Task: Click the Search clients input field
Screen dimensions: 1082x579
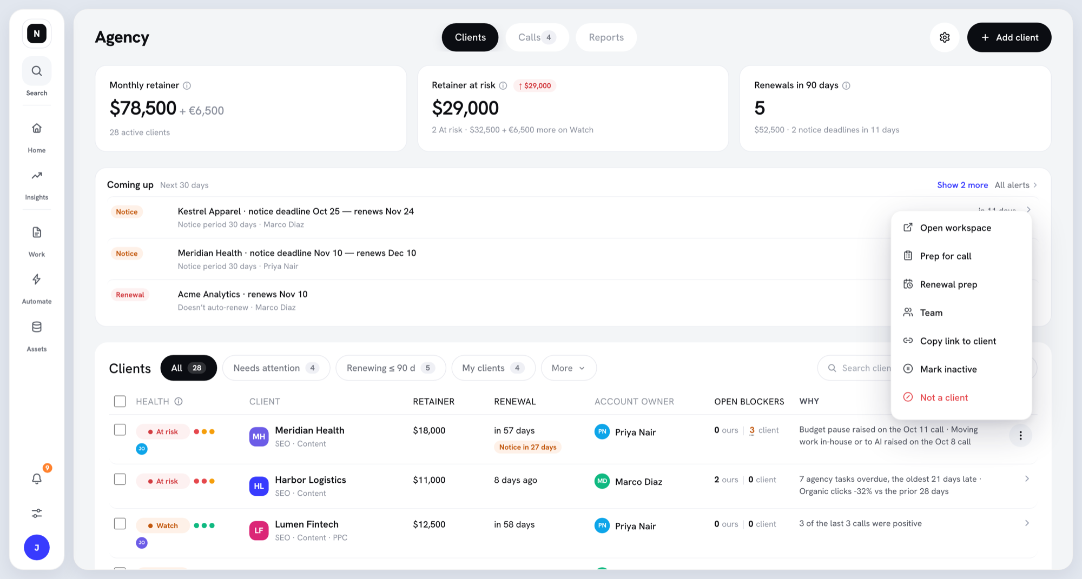Action: [x=855, y=368]
